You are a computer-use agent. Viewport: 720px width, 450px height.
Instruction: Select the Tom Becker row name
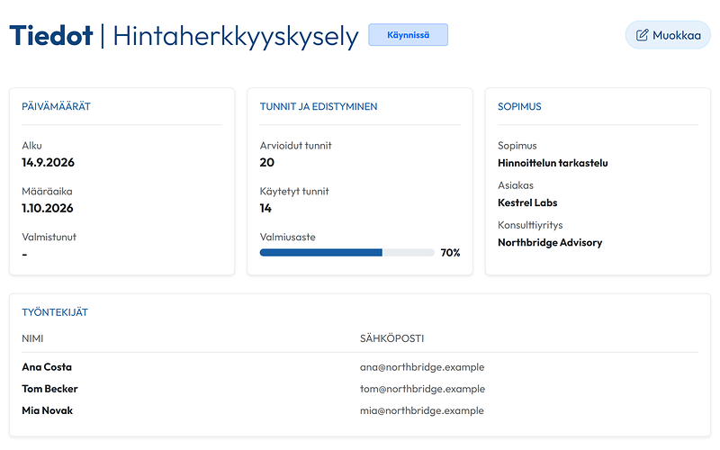click(x=49, y=389)
